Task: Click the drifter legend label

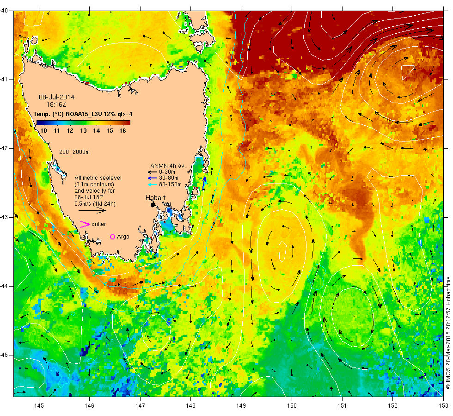Action: pyautogui.click(x=99, y=224)
